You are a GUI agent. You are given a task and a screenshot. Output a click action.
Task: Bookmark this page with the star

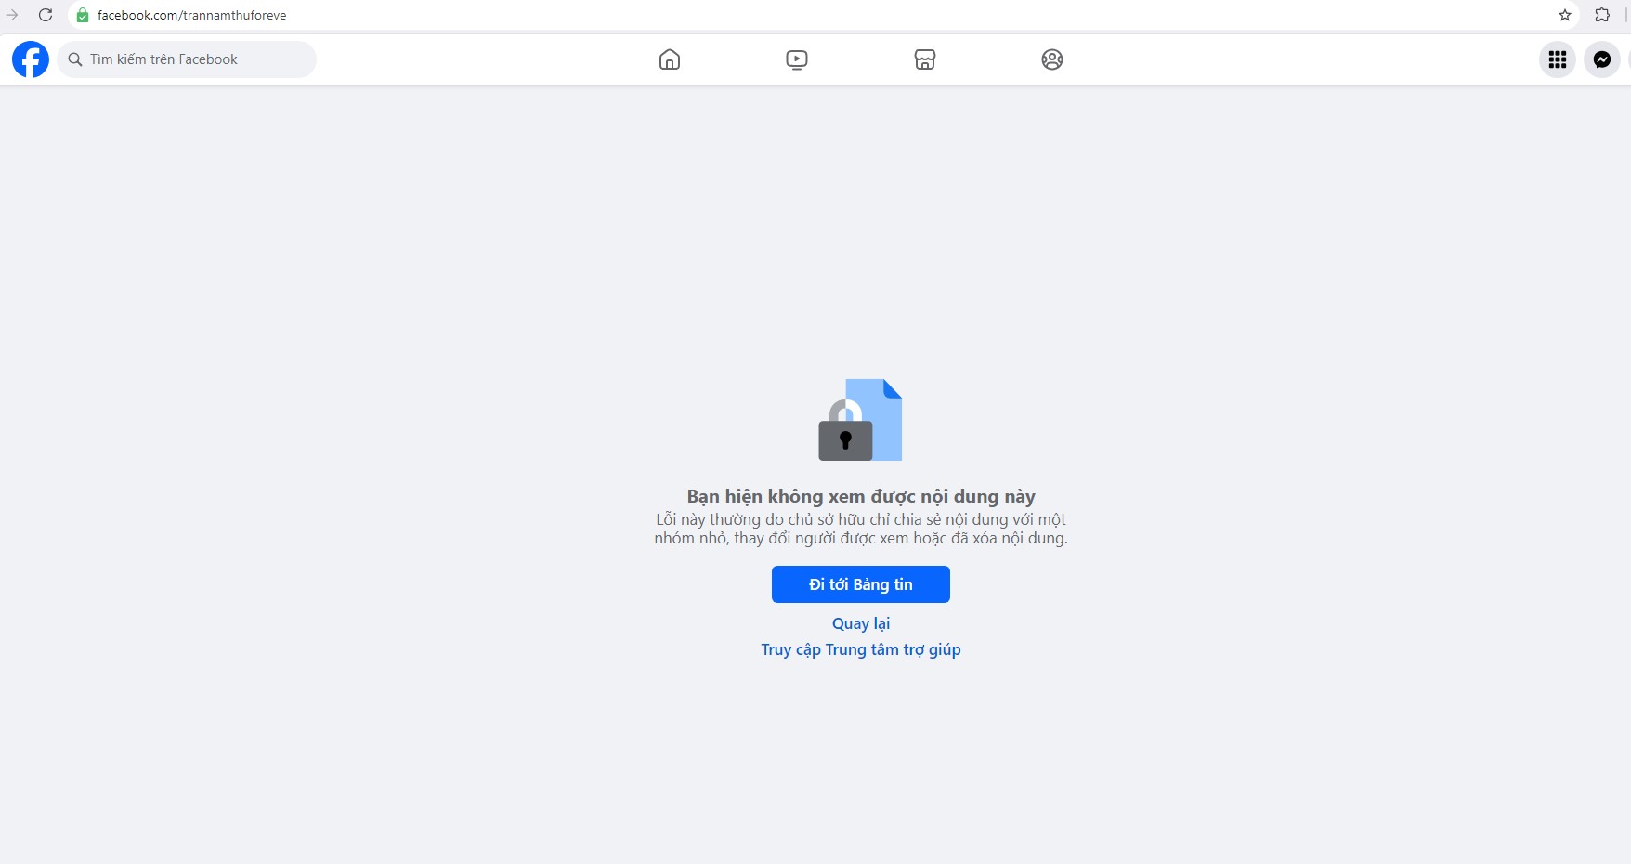coord(1565,15)
